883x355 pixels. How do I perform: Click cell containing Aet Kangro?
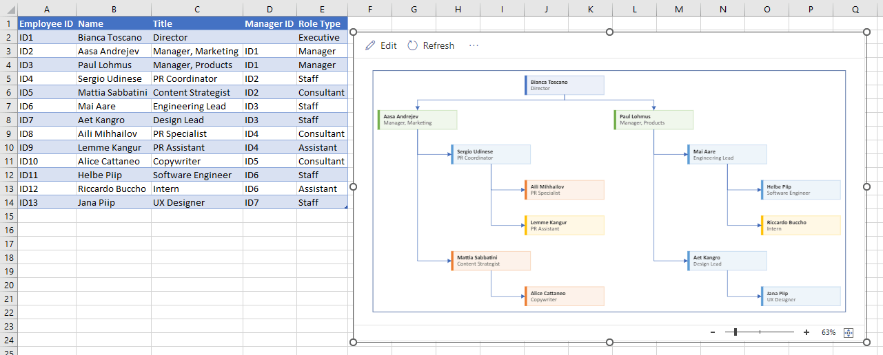click(x=114, y=120)
